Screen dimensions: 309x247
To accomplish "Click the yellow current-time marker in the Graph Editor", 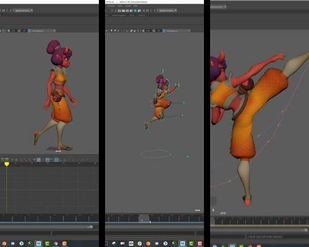I will click(x=7, y=164).
